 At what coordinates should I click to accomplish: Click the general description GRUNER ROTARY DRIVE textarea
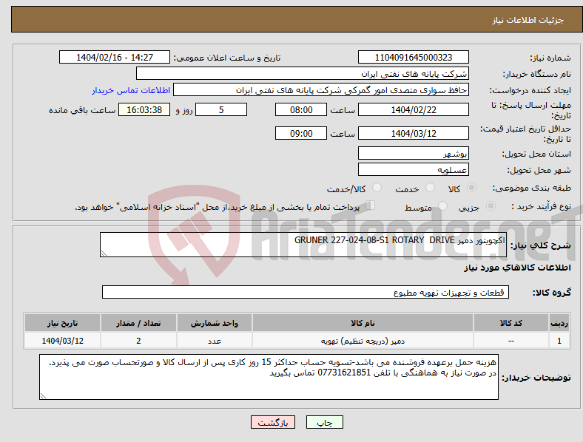coord(303,245)
